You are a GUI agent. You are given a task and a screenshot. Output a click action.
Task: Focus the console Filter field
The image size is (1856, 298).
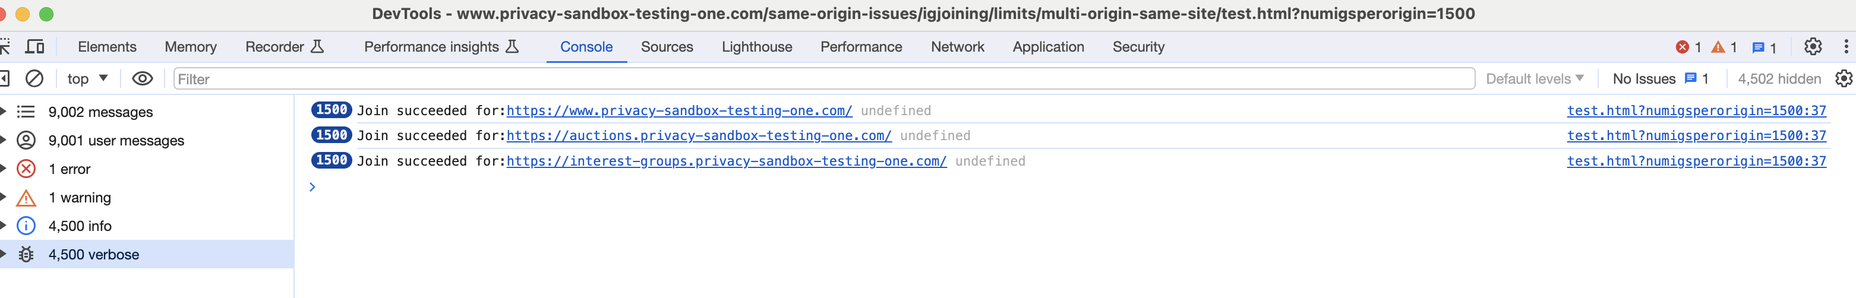coord(824,79)
